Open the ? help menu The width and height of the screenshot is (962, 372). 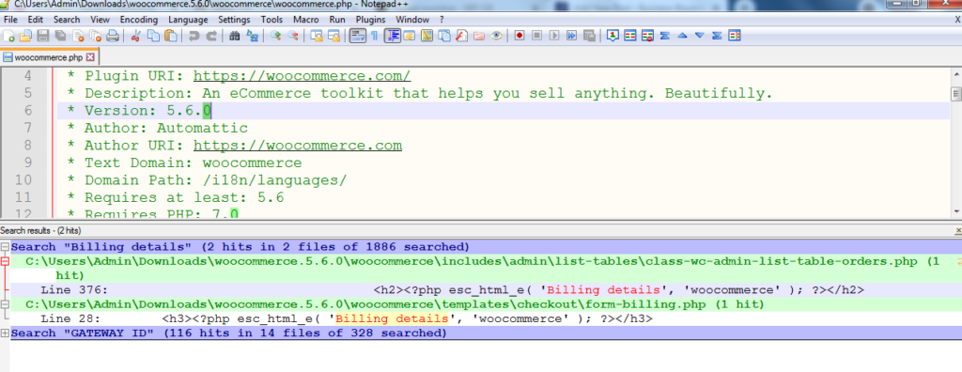click(x=442, y=20)
